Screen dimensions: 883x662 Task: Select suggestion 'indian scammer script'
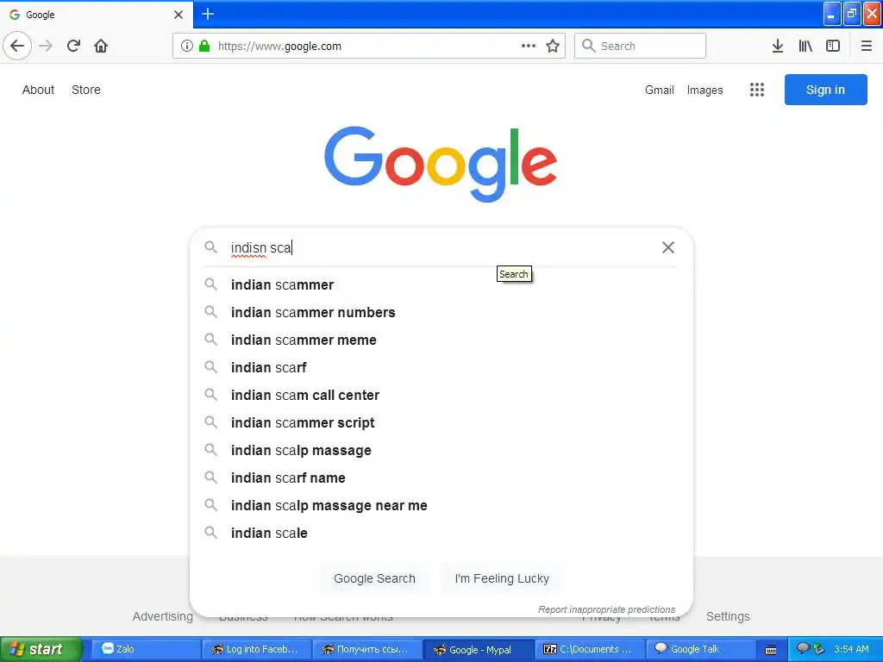pyautogui.click(x=441, y=422)
